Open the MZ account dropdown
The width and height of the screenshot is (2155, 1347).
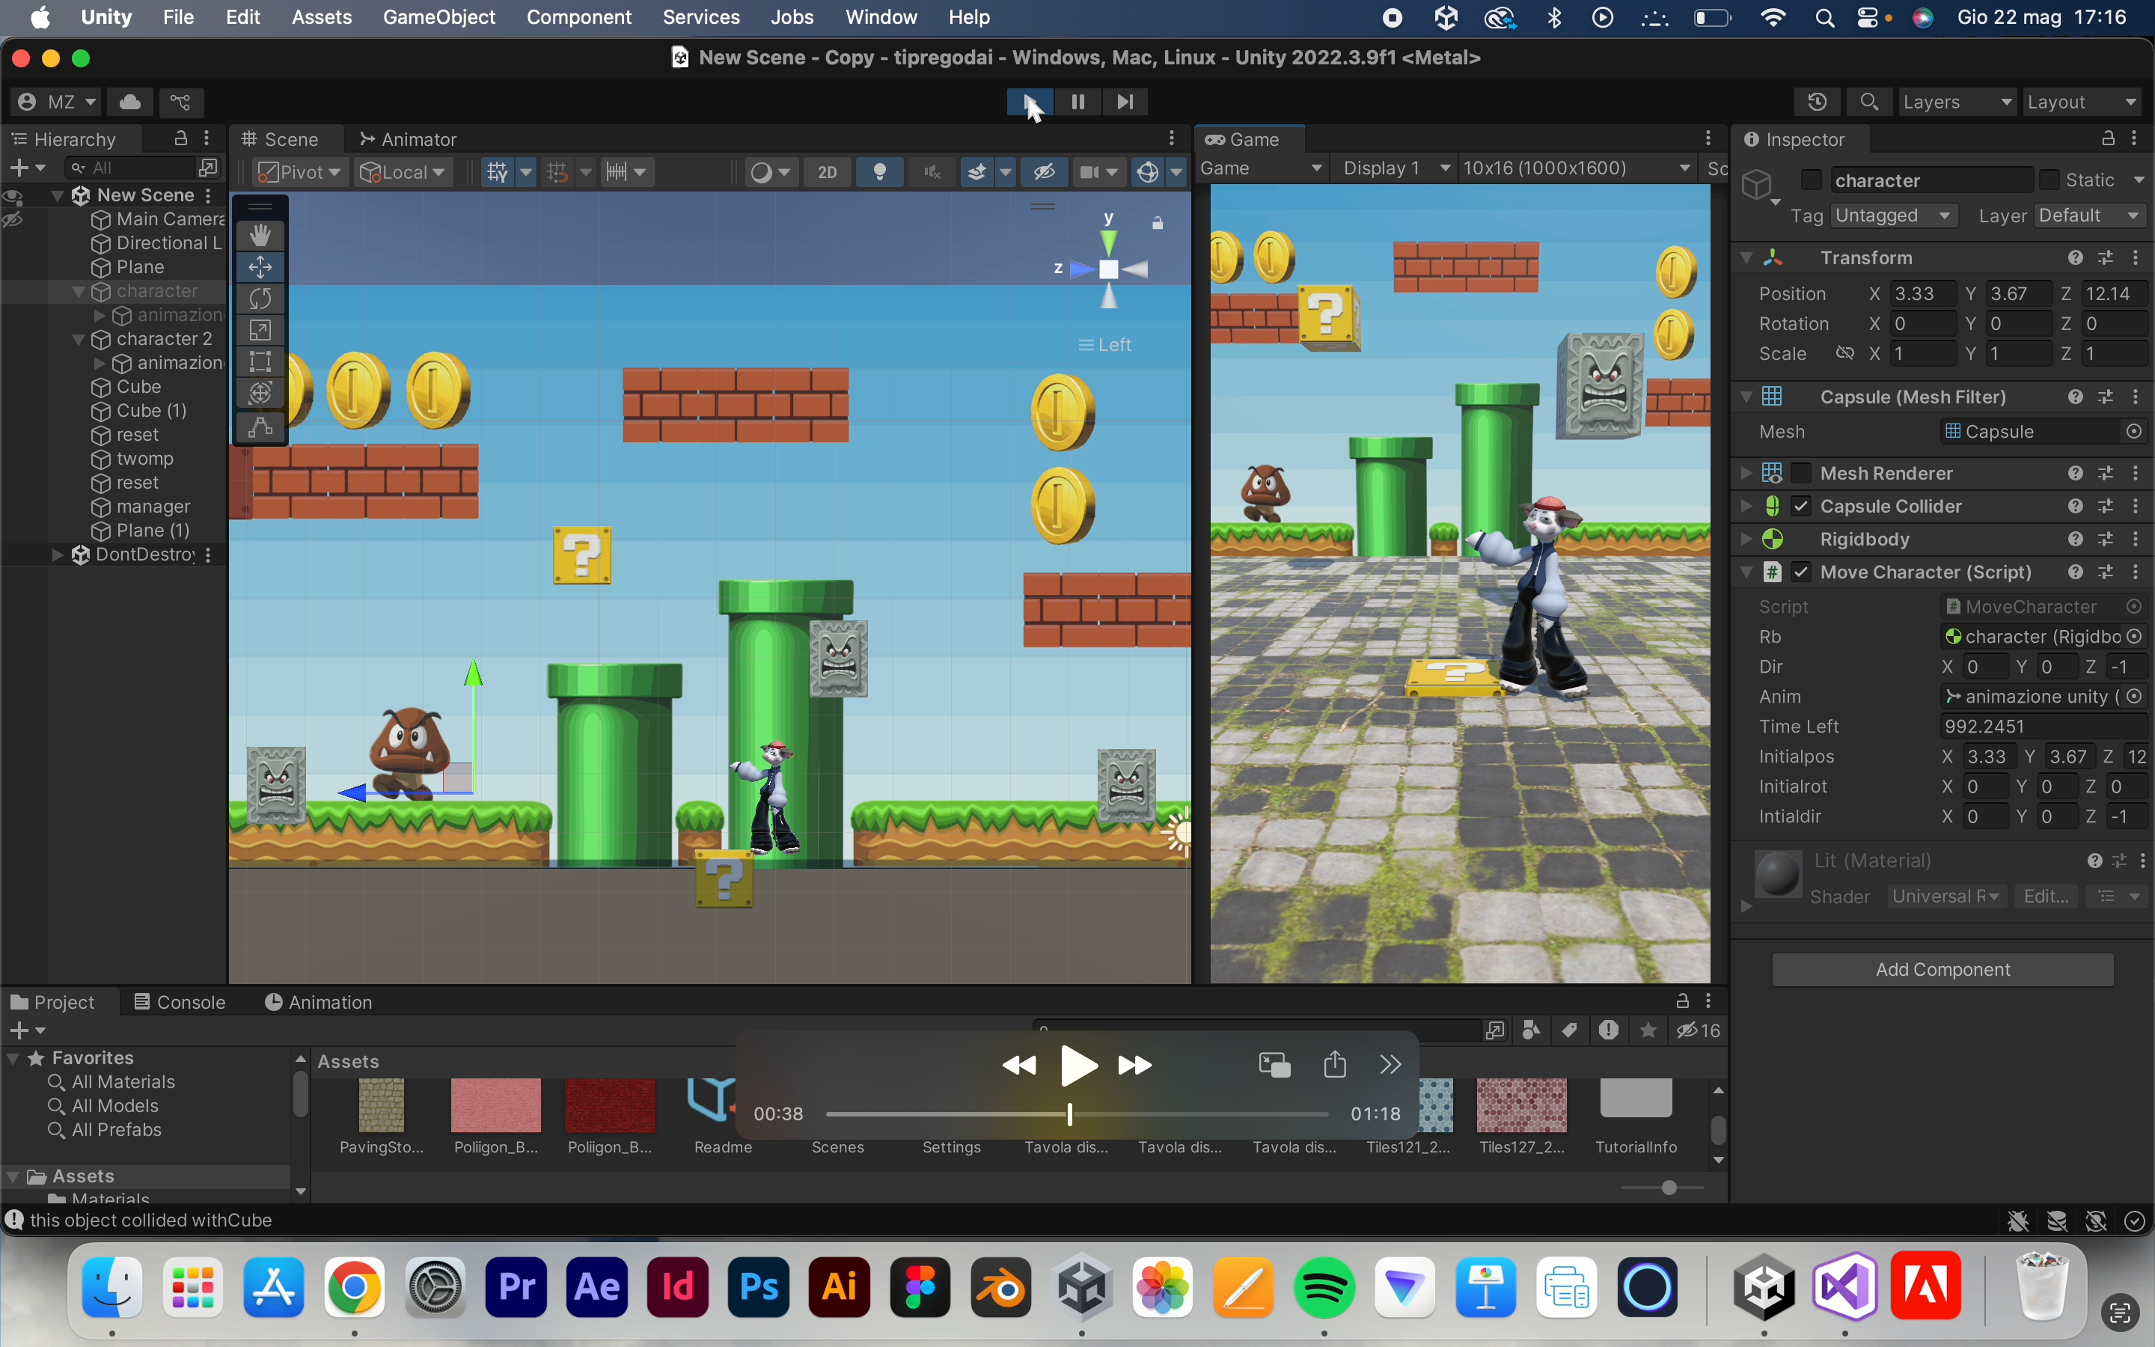point(56,102)
